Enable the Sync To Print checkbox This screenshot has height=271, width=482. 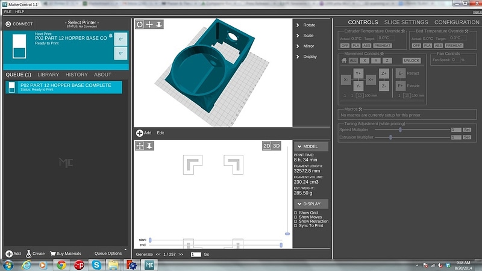click(x=295, y=225)
